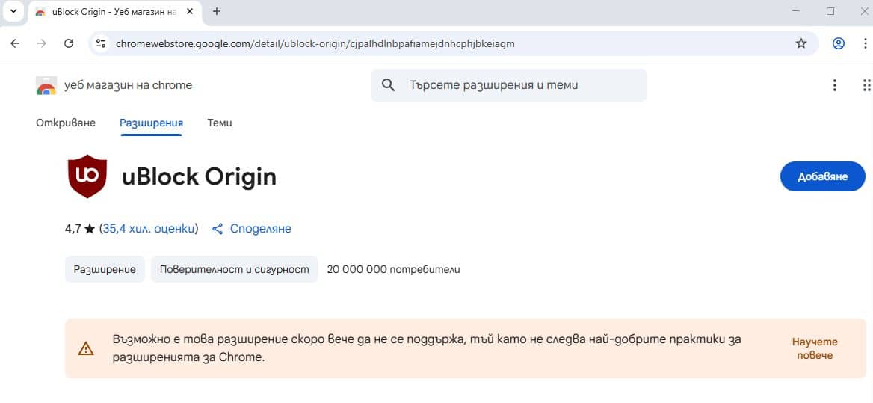Click the Научете повече link

tap(815, 348)
